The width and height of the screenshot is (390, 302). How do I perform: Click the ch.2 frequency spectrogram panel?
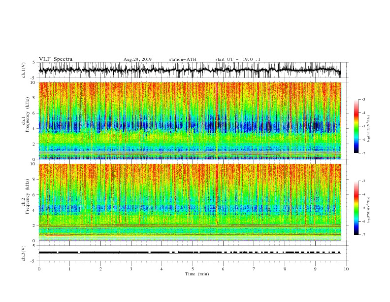tap(190, 202)
